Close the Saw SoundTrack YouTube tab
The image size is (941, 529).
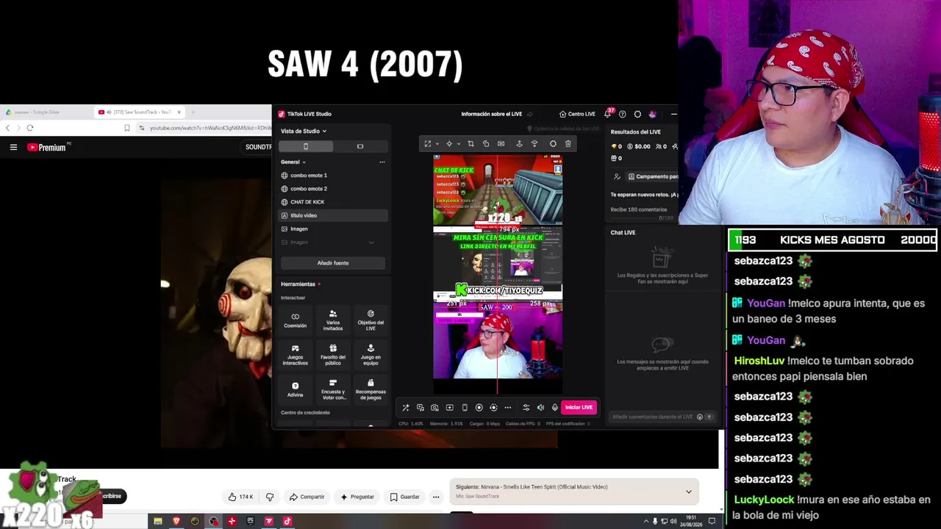click(179, 112)
